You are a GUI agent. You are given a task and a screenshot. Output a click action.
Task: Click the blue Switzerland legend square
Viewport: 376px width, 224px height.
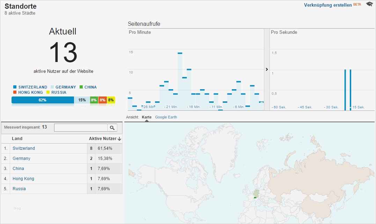point(15,87)
